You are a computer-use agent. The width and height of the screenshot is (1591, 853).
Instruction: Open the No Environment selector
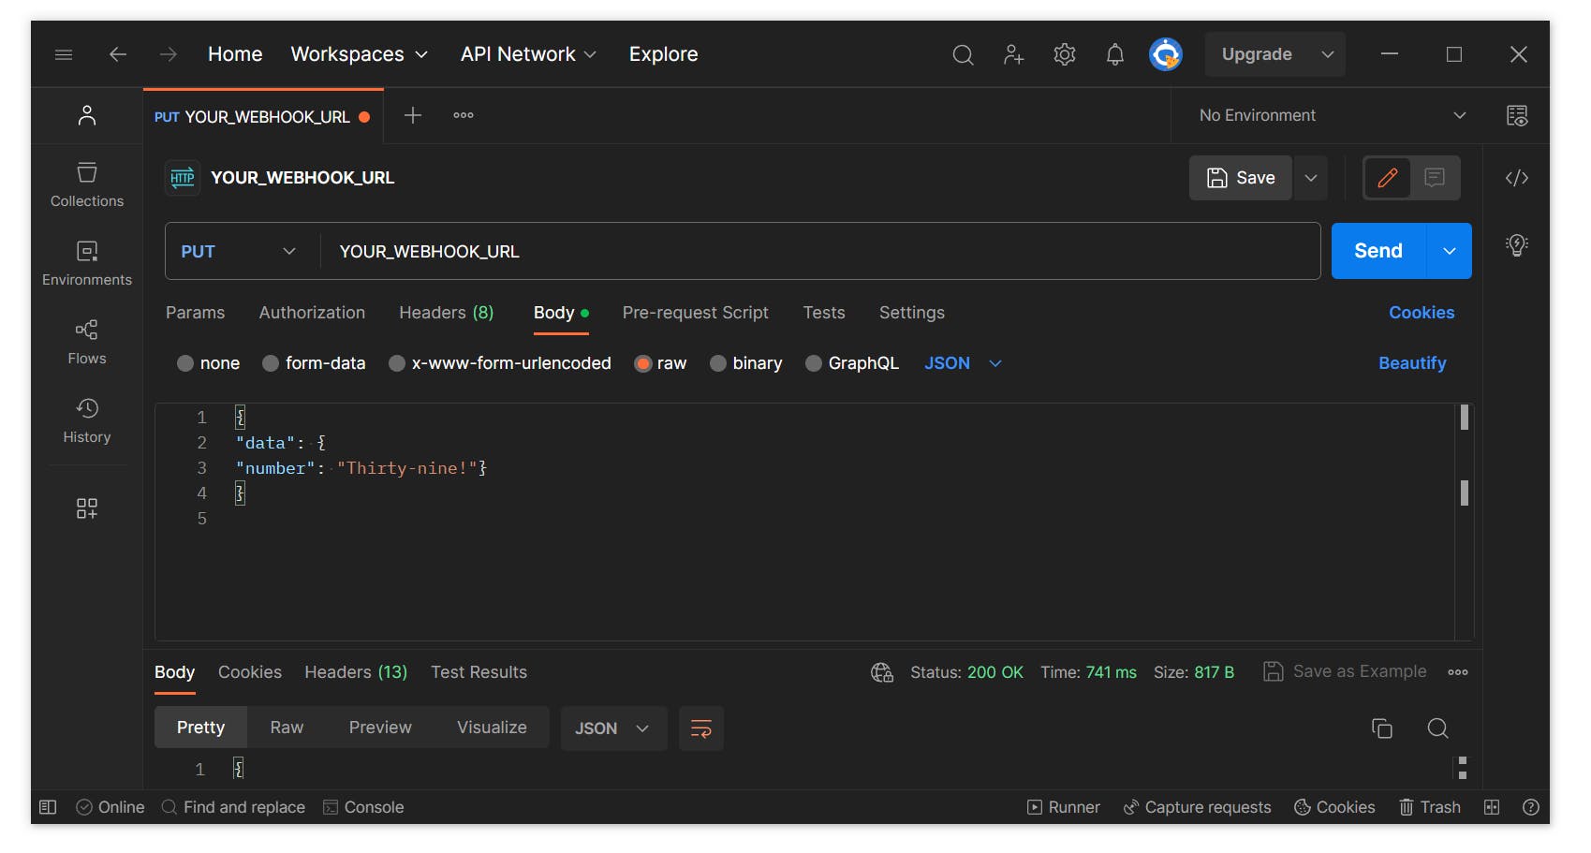[1332, 115]
